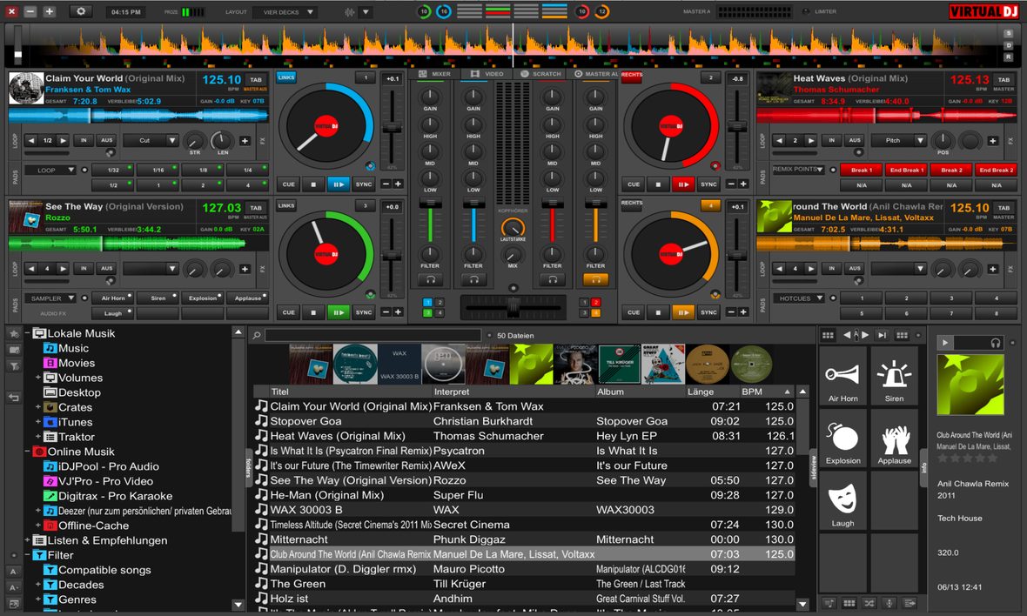Open the Pitch effect dropdown on deck 2
Viewport: 1027px width, 616px height.
coord(898,140)
